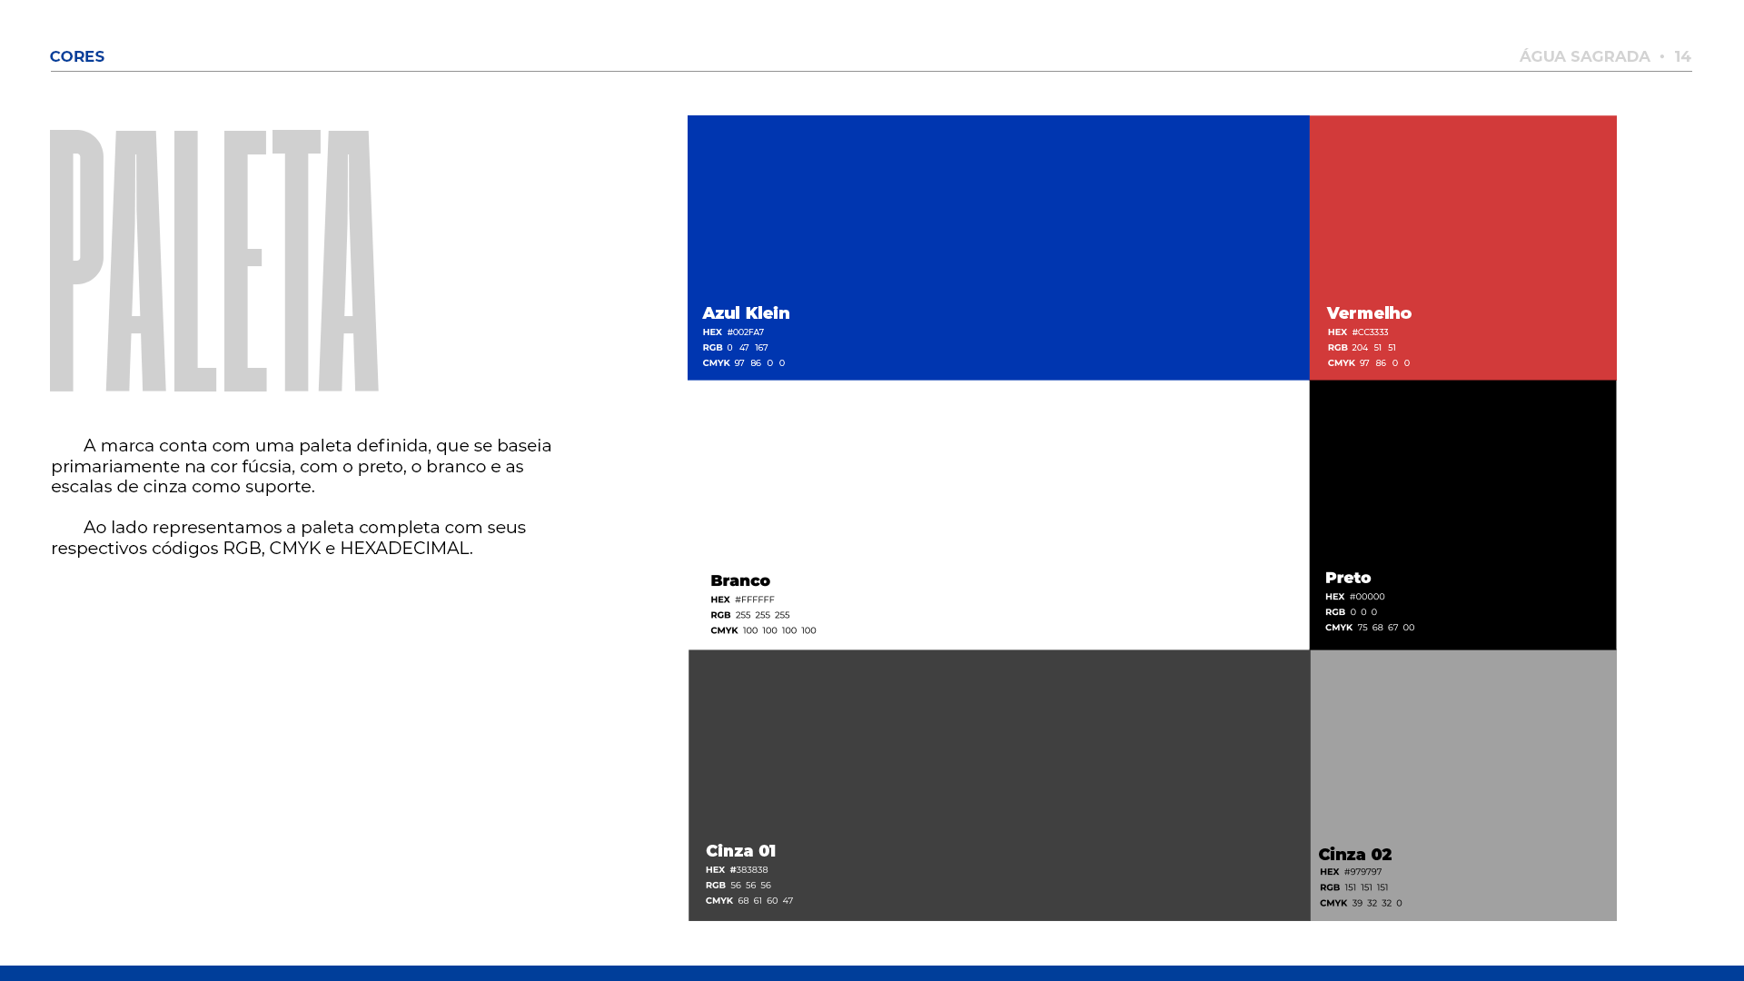Click the RGB value 56 56 56
This screenshot has width=1744, height=981.
750,886
